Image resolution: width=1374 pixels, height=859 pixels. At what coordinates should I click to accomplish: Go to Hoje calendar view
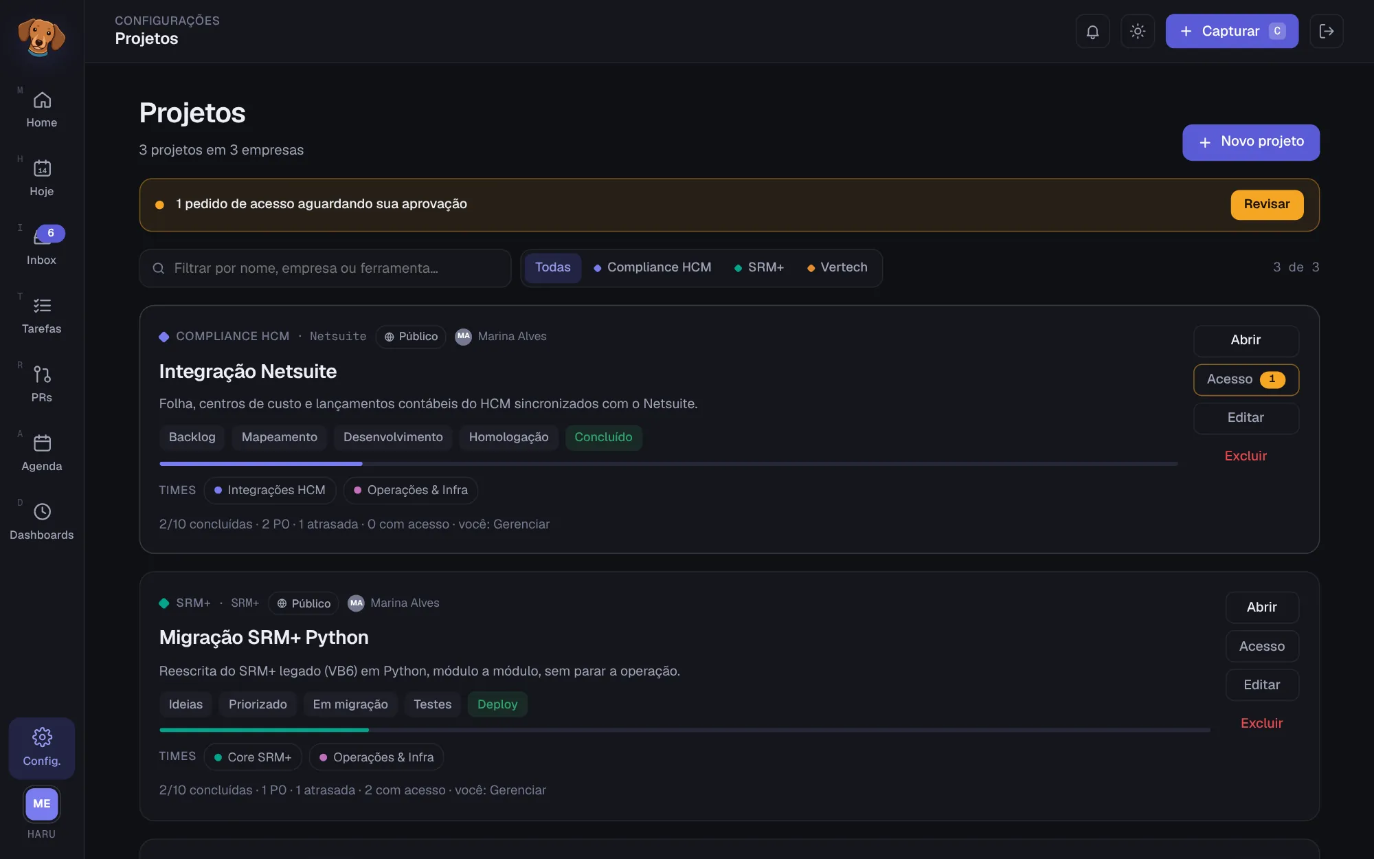pos(42,179)
